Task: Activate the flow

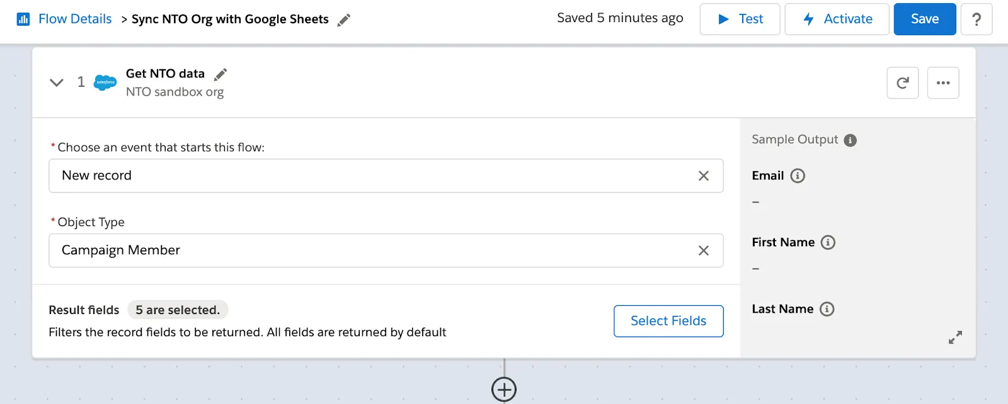Action: pos(837,19)
